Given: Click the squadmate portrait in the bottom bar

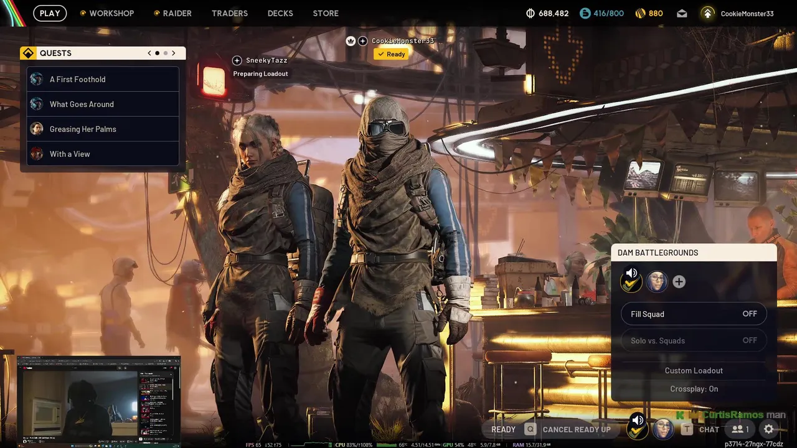Looking at the screenshot, I should pyautogui.click(x=663, y=429).
